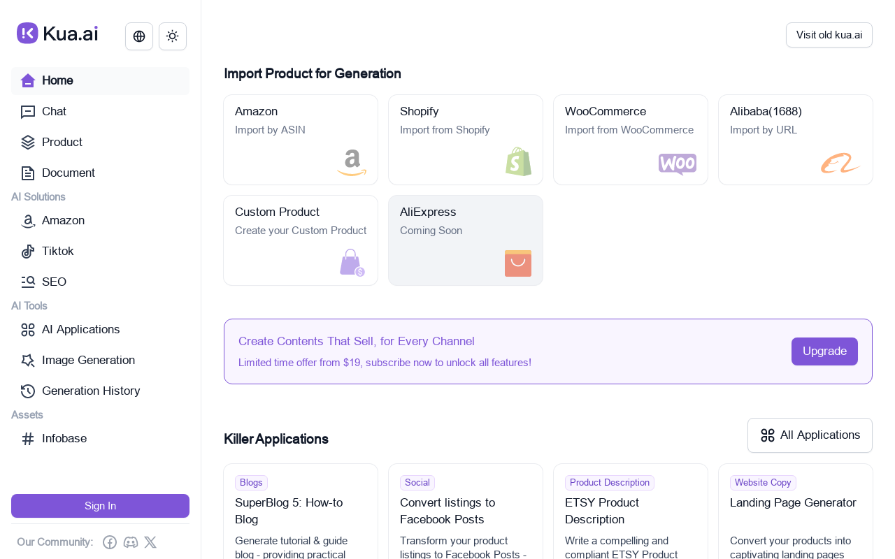
Task: Open All Applications button
Action: 810,435
